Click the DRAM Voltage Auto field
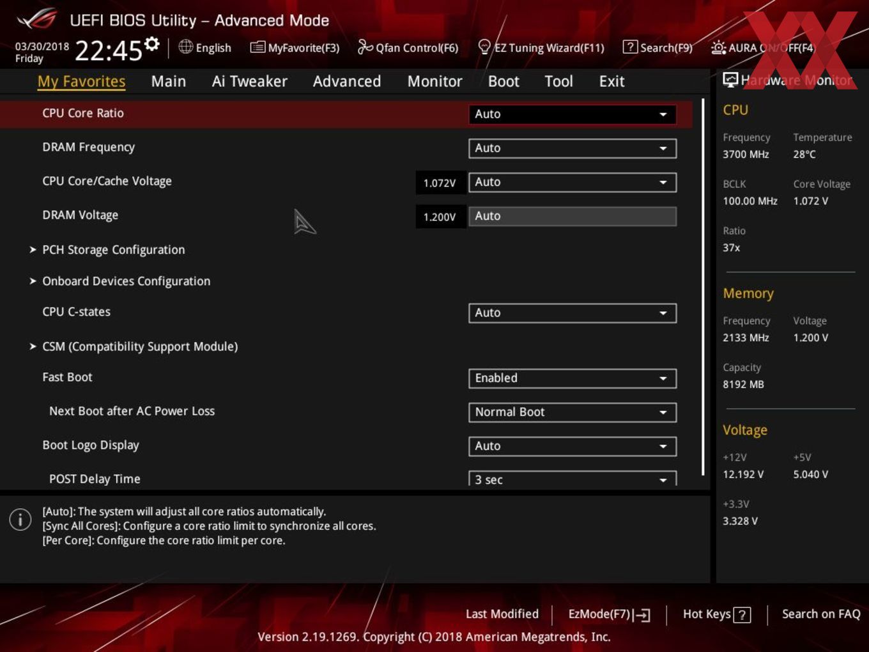The image size is (869, 652). pos(573,216)
